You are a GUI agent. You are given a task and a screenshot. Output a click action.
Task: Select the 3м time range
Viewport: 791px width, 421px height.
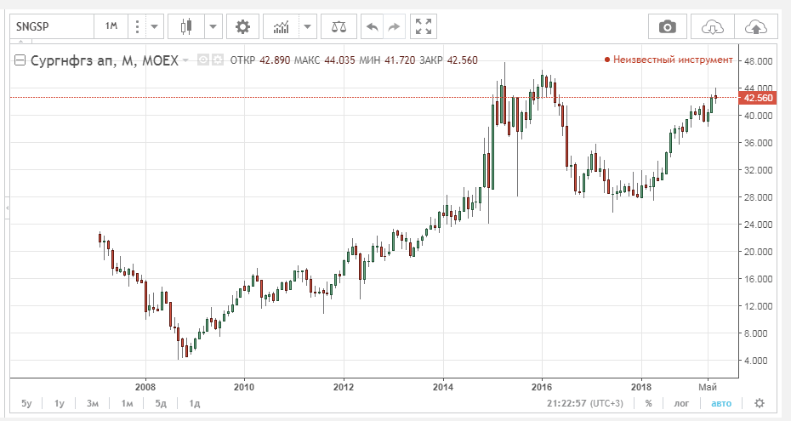point(93,403)
